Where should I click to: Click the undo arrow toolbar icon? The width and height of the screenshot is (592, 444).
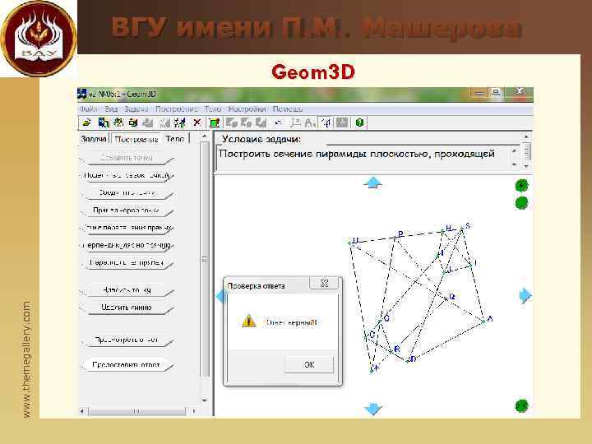pos(278,123)
